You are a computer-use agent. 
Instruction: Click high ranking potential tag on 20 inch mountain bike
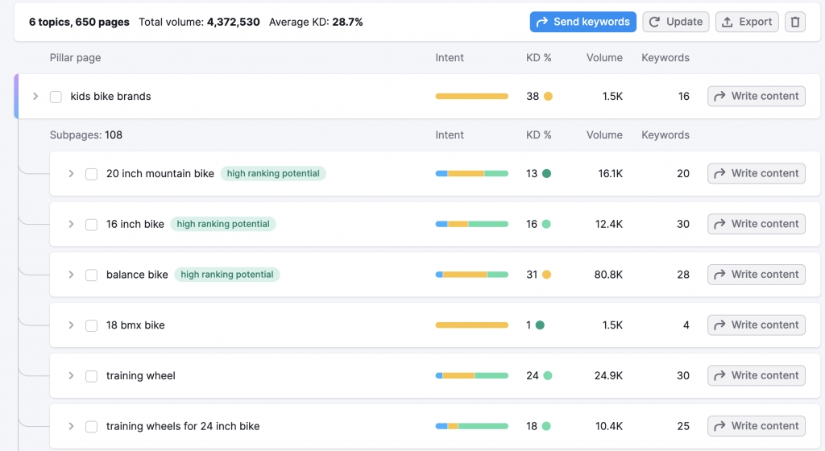[x=273, y=173]
